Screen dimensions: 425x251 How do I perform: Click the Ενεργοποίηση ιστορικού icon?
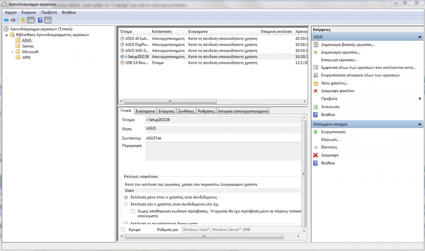click(316, 75)
